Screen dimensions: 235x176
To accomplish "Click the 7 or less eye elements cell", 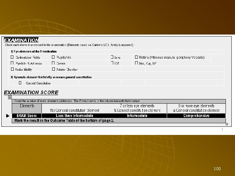I will tap(137, 108).
